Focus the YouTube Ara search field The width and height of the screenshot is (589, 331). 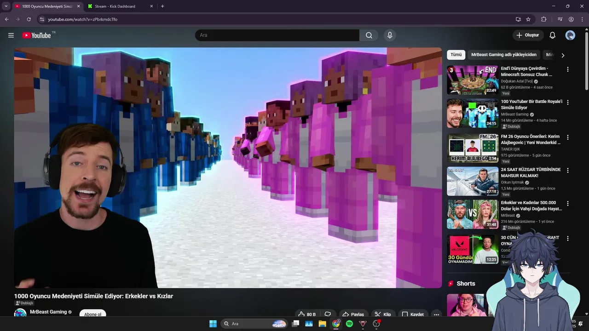pos(277,35)
